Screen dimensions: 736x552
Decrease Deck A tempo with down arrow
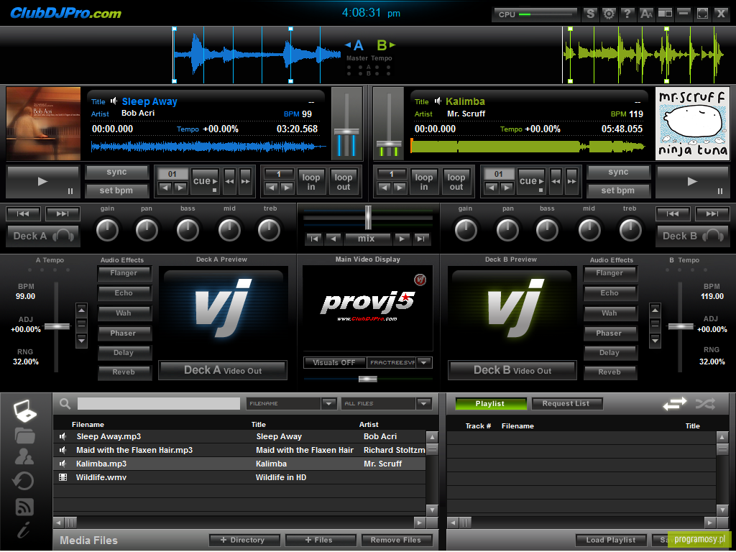[x=82, y=340]
